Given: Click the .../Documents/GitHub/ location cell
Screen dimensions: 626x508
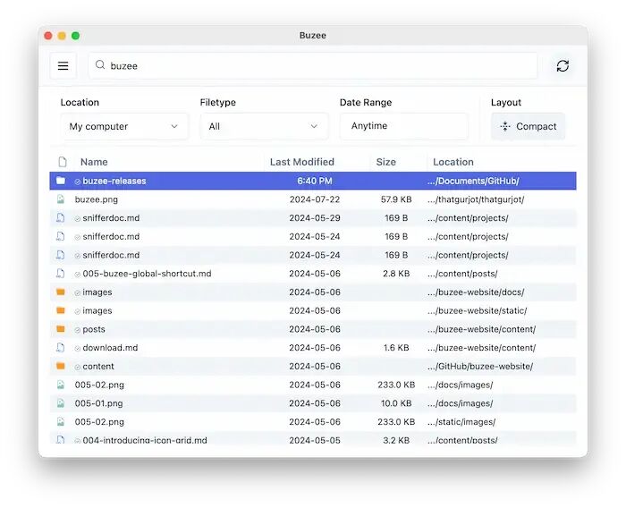Looking at the screenshot, I should point(473,181).
